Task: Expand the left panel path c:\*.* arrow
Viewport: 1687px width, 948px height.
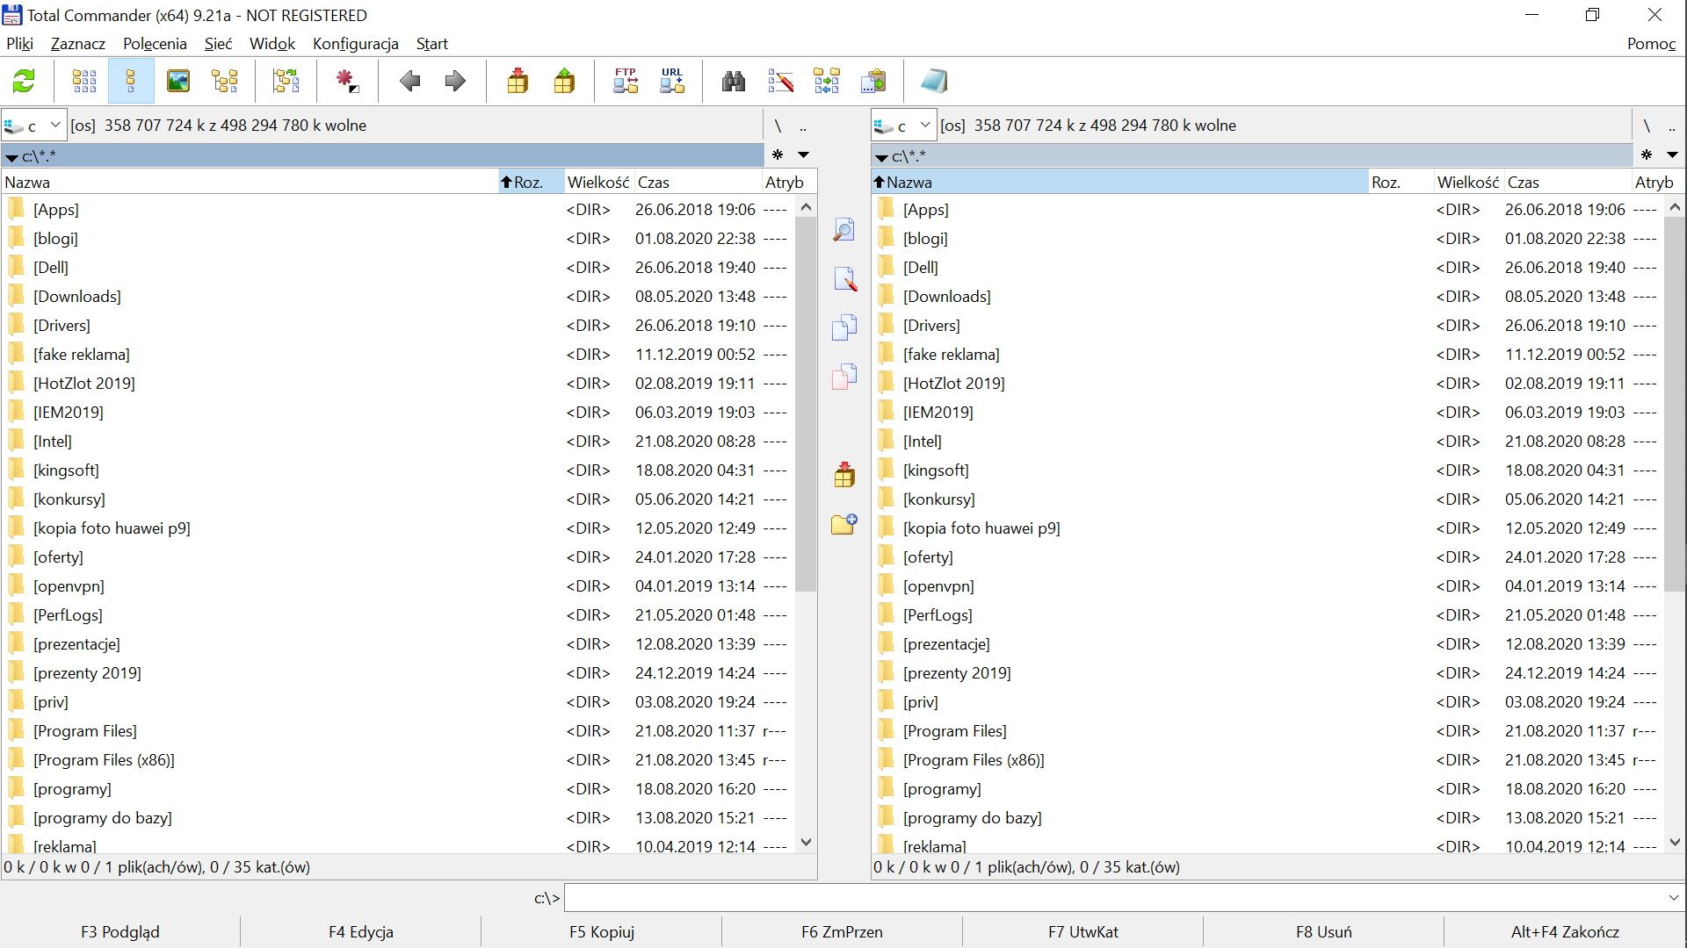Action: [12, 157]
